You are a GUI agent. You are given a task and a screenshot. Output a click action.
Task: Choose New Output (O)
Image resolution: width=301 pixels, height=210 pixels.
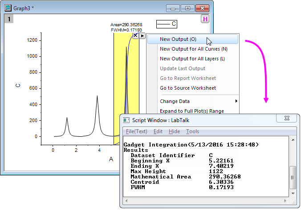point(178,39)
